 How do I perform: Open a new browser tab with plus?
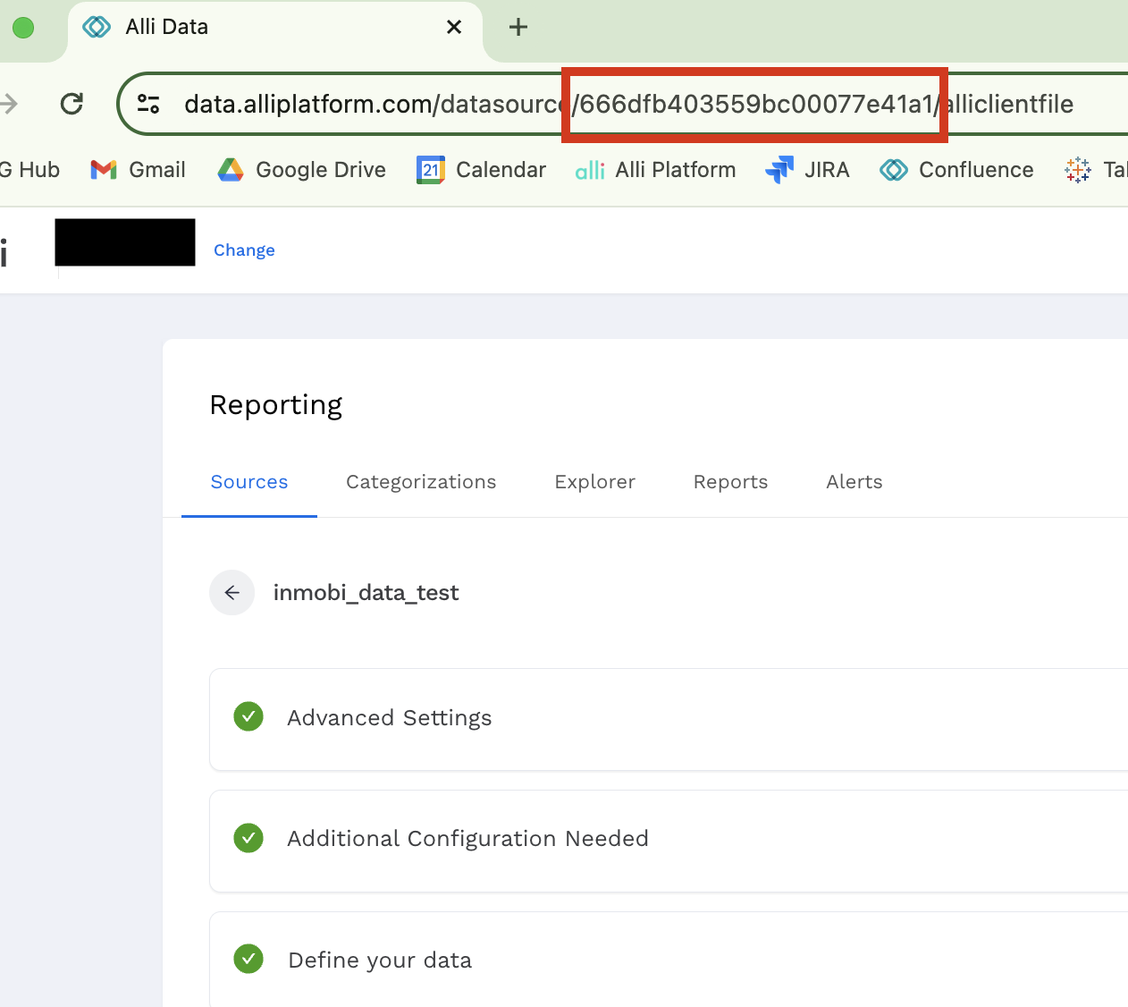tap(518, 27)
